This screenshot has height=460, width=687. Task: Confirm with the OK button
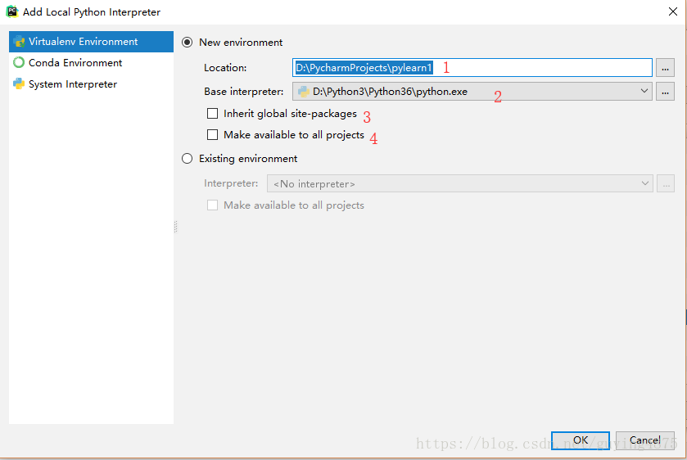point(581,440)
